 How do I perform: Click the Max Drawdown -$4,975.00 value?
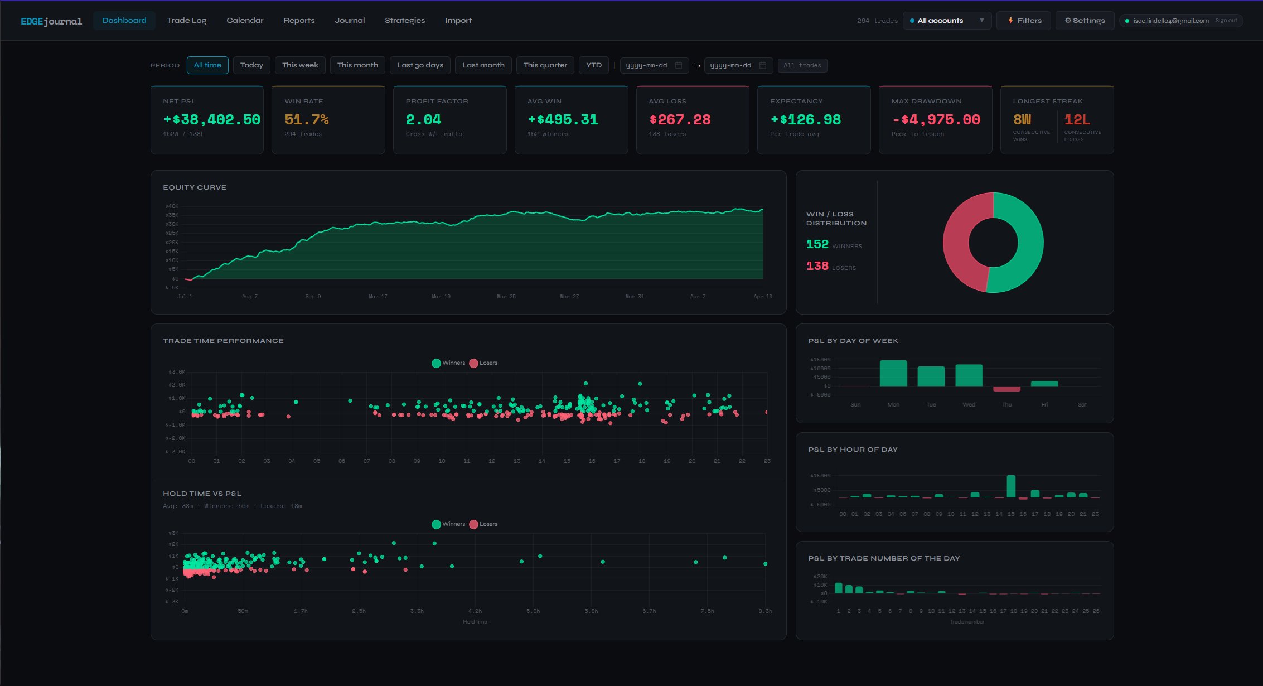click(x=936, y=120)
